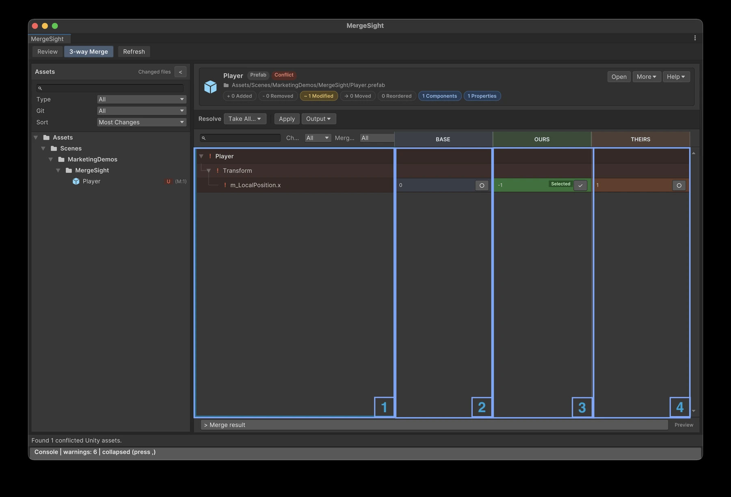The height and width of the screenshot is (497, 731).
Task: Open the Help dropdown
Action: 676,77
